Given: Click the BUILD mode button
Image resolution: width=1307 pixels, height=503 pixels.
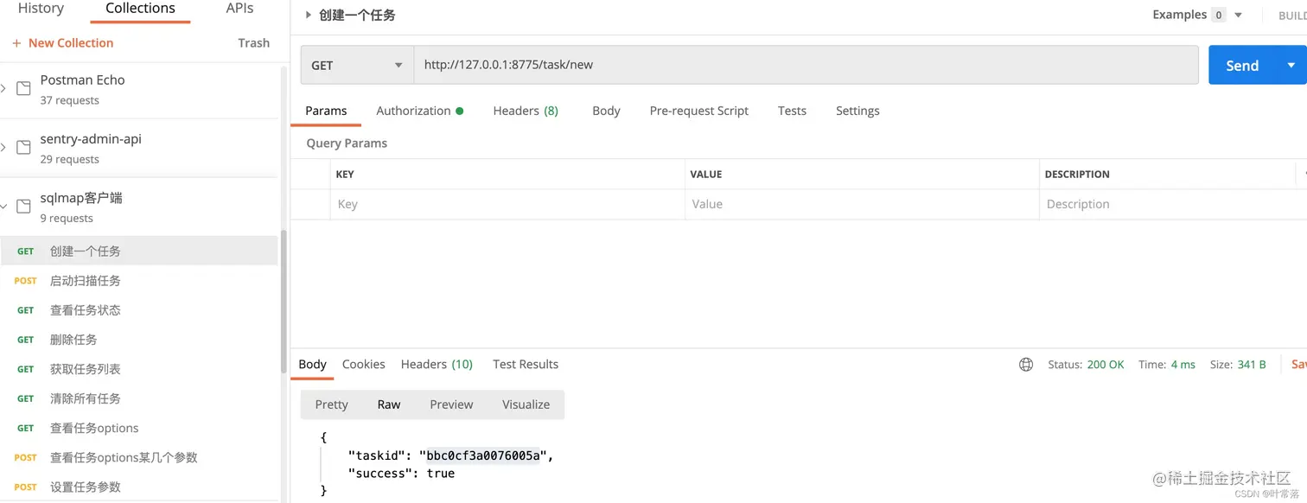Looking at the screenshot, I should tap(1292, 16).
